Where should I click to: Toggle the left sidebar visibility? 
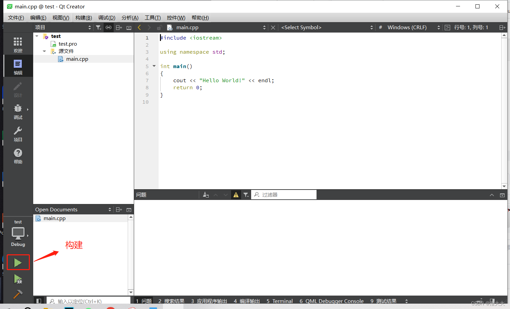[x=39, y=301]
